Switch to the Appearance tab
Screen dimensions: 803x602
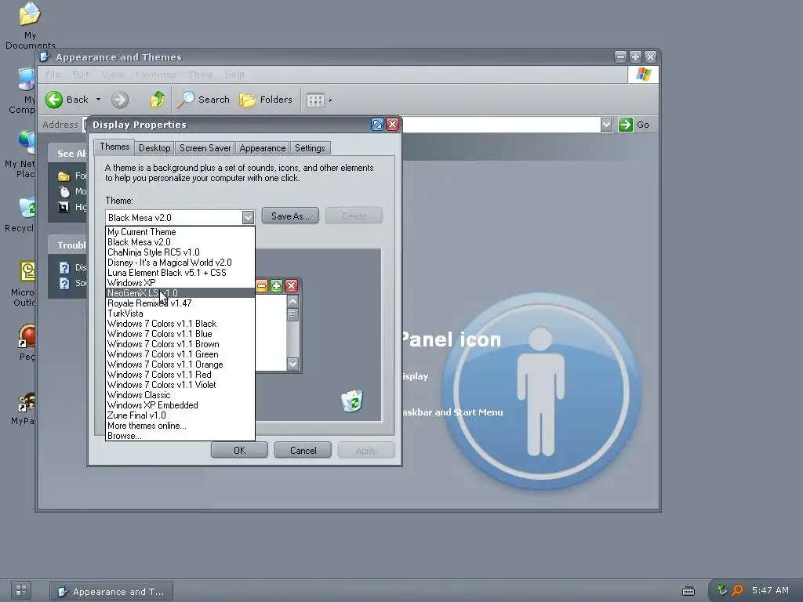(x=262, y=148)
